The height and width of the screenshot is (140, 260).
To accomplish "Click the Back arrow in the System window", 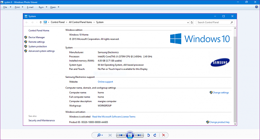I will point(27,22).
